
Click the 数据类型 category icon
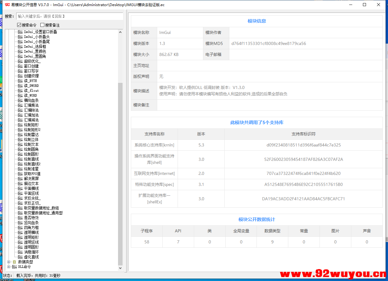coord(14,261)
